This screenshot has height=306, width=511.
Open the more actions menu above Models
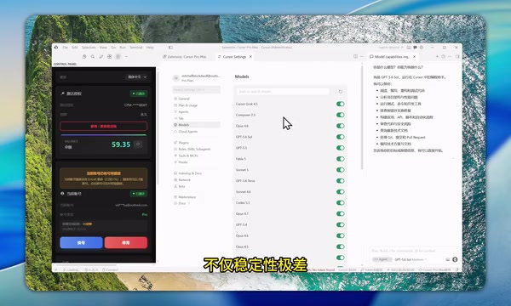coord(361,57)
